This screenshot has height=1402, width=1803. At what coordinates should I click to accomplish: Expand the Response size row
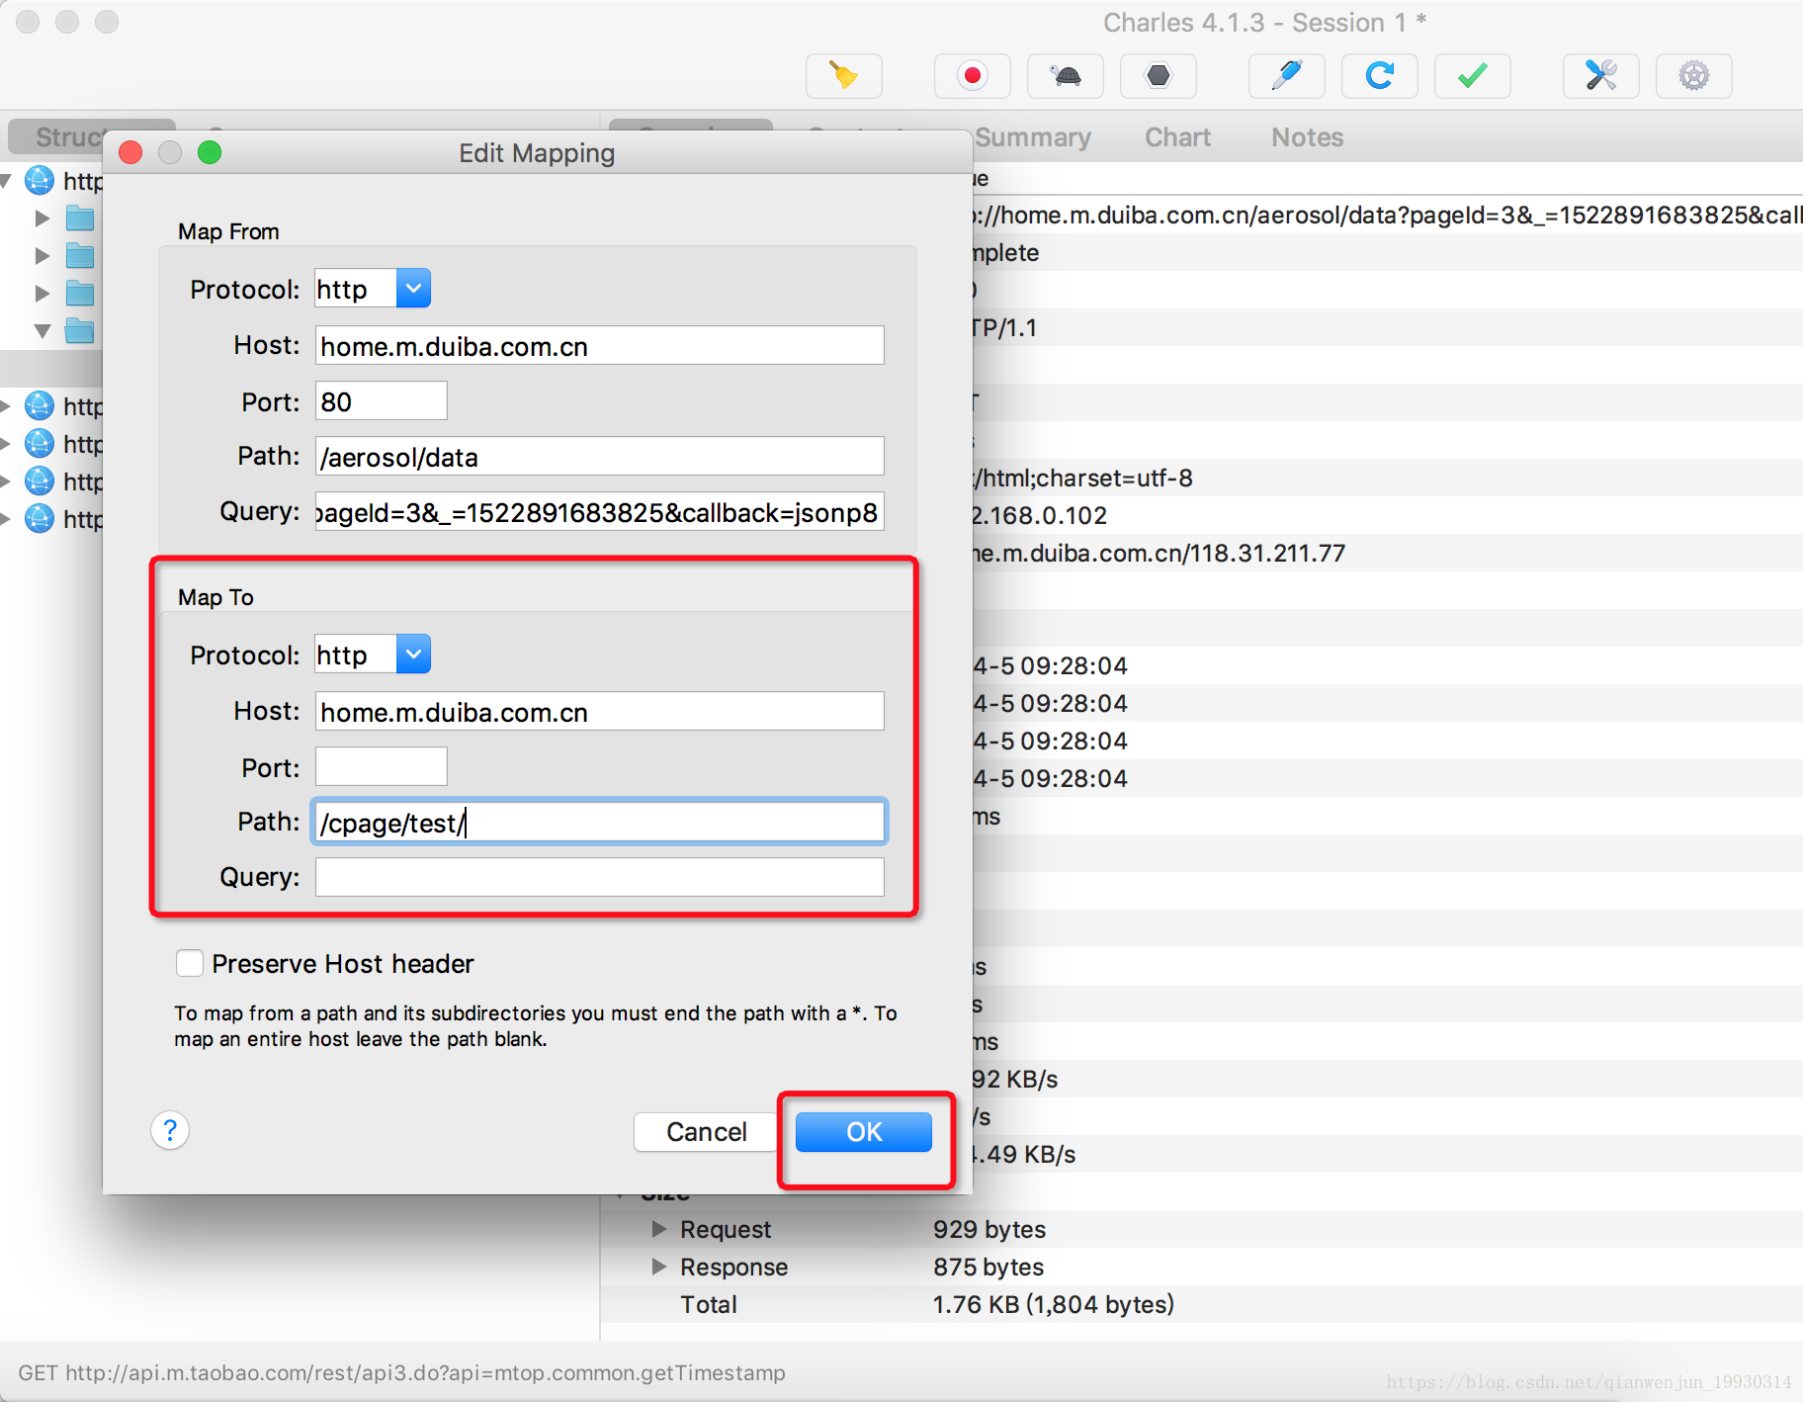(659, 1267)
